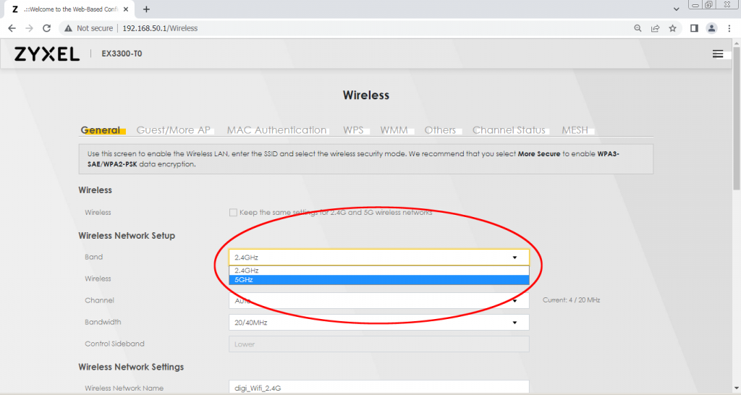This screenshot has width=741, height=395.
Task: Click the address bar URL
Action: (x=160, y=28)
